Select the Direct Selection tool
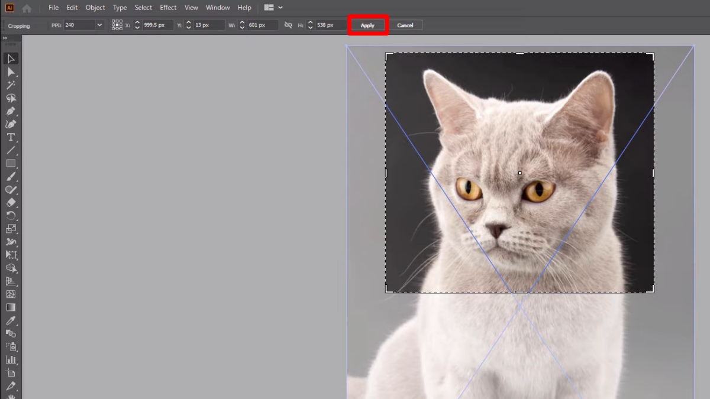This screenshot has height=399, width=710. [11, 72]
